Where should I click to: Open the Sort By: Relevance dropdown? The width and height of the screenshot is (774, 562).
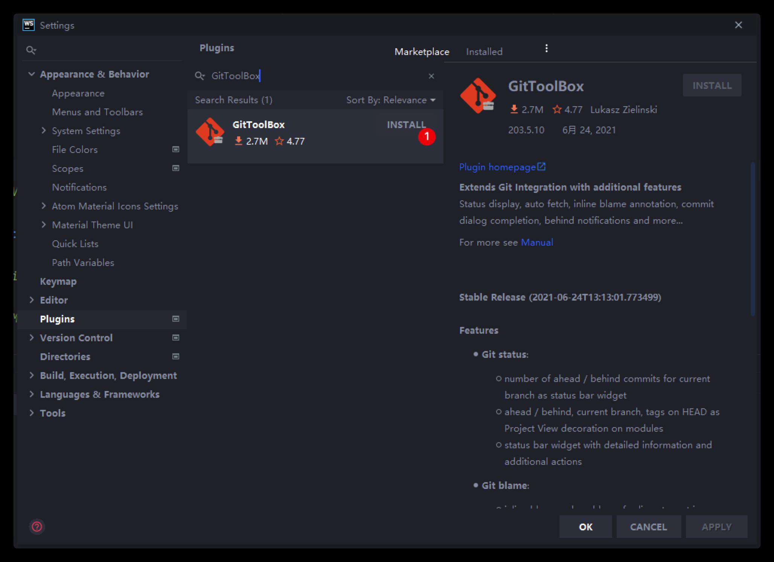click(x=391, y=100)
